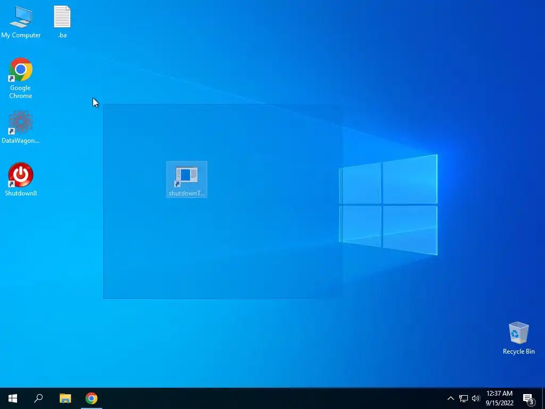Image resolution: width=545 pixels, height=409 pixels.
Task: Open the volume speaker tray icon
Action: coord(476,398)
